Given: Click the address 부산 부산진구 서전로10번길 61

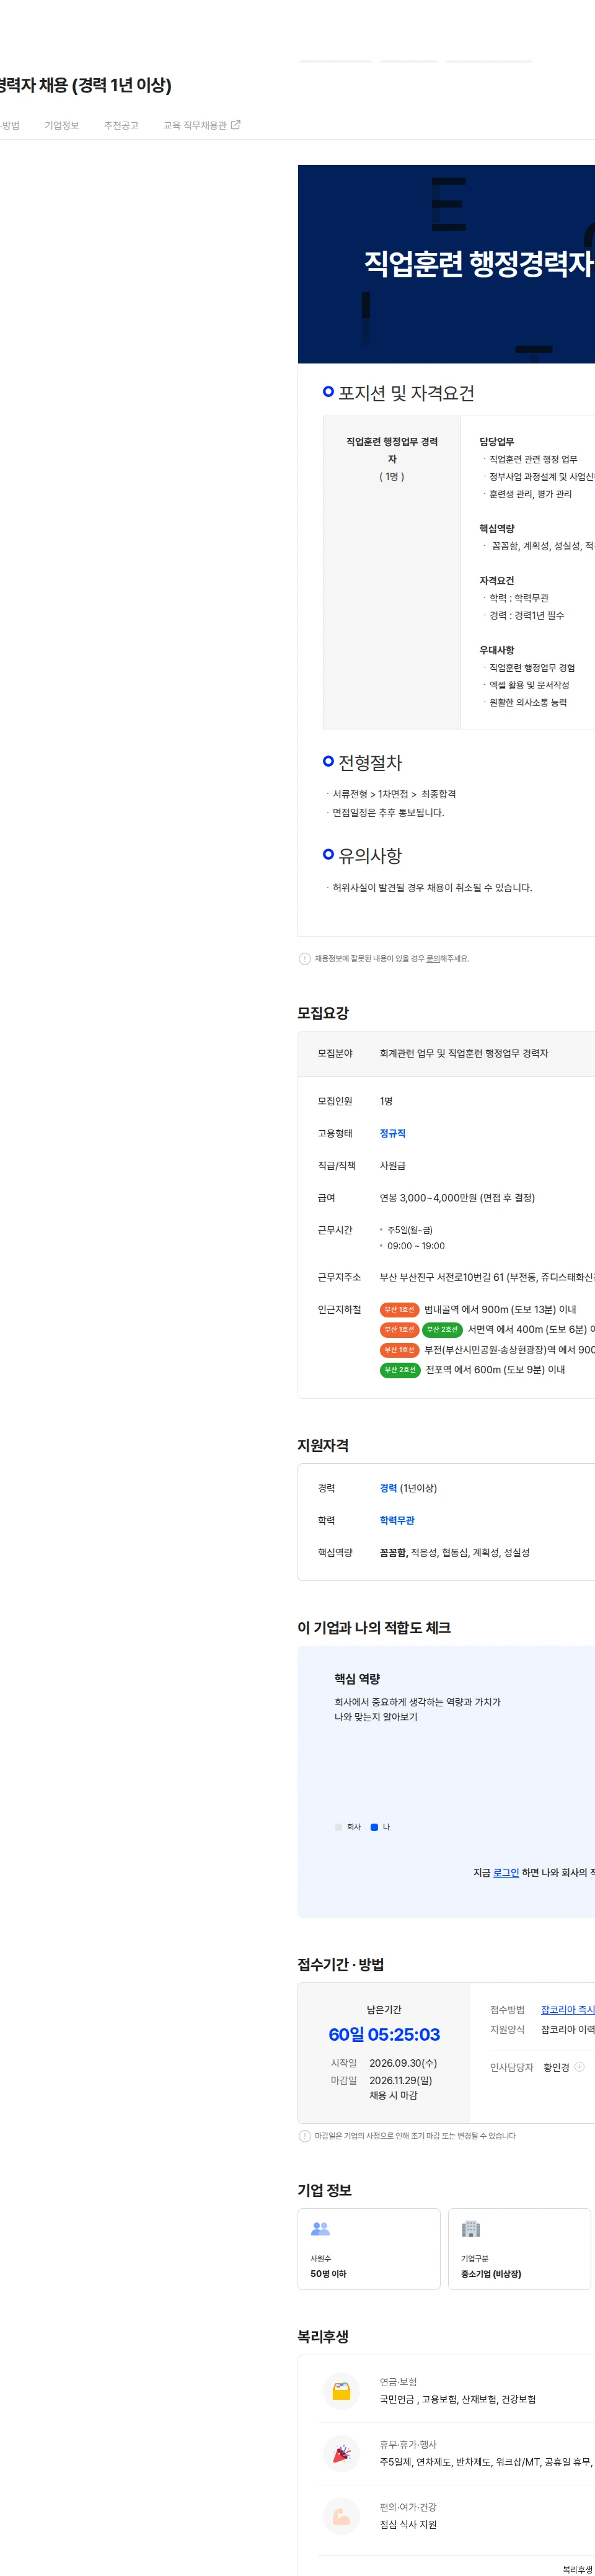Looking at the screenshot, I should 487,1277.
